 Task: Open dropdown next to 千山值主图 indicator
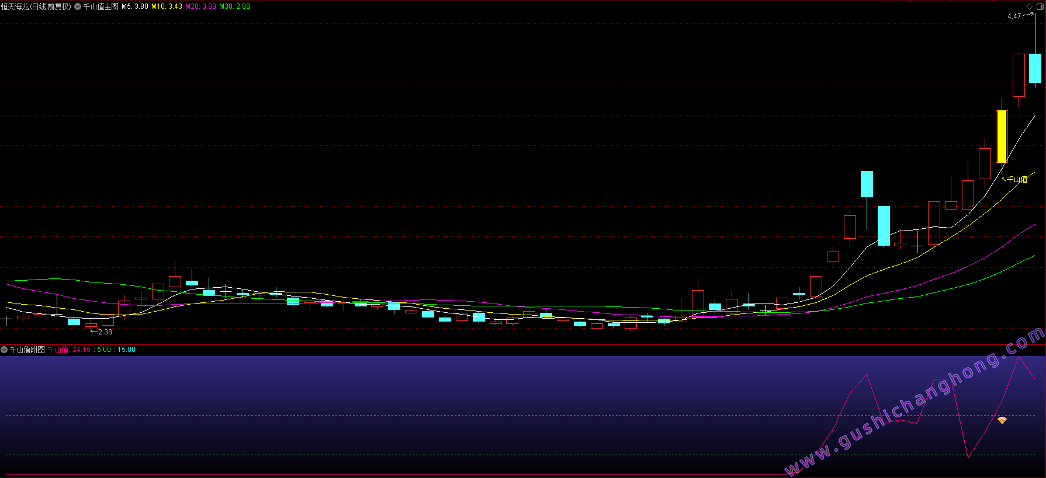[x=78, y=6]
